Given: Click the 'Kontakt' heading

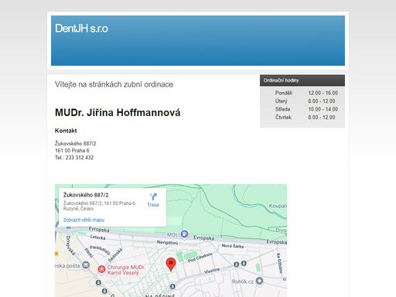Looking at the screenshot, I should click(x=66, y=131).
